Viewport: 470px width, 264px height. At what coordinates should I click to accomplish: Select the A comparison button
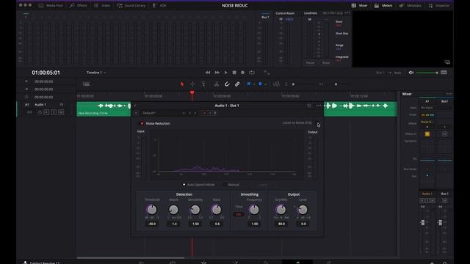click(x=204, y=113)
